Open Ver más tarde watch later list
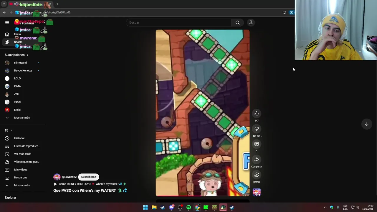This screenshot has width=377, height=212. click(23, 154)
